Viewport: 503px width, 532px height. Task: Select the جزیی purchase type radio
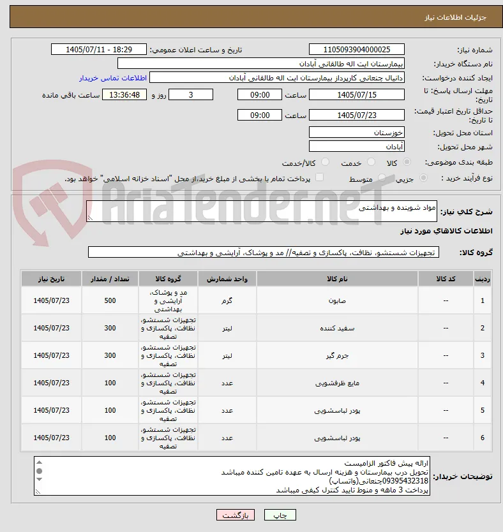(x=423, y=178)
